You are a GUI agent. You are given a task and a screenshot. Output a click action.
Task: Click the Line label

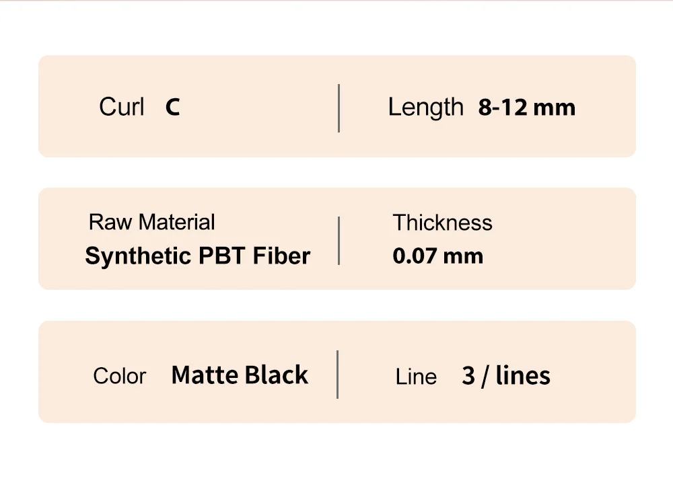(x=416, y=377)
